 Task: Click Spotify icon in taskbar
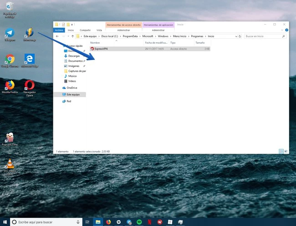pos(139,222)
